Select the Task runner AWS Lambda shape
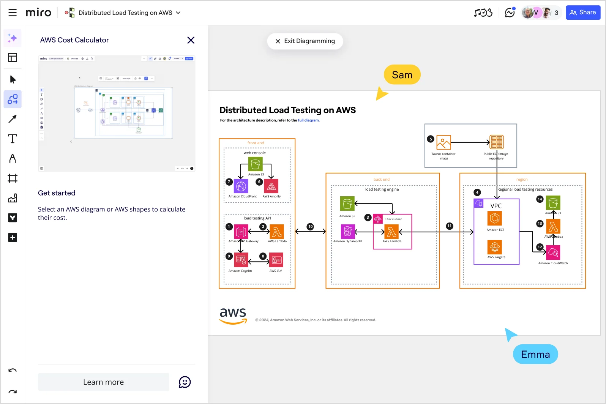The height and width of the screenshot is (404, 606). coord(391,231)
